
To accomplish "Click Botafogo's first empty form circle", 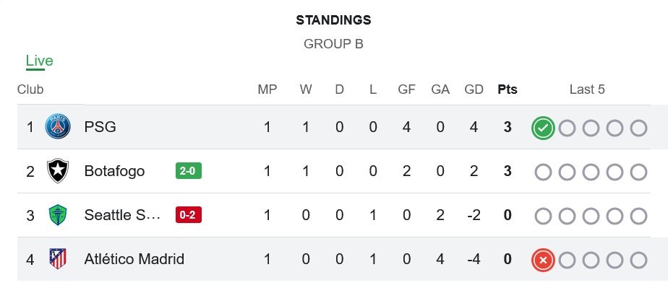I will (543, 172).
